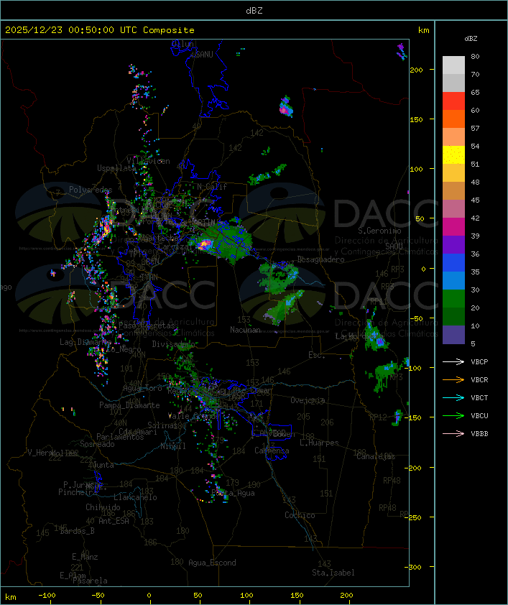This screenshot has height=605, width=508.
Task: Click the dBZ title in top bar
Action: tap(254, 11)
